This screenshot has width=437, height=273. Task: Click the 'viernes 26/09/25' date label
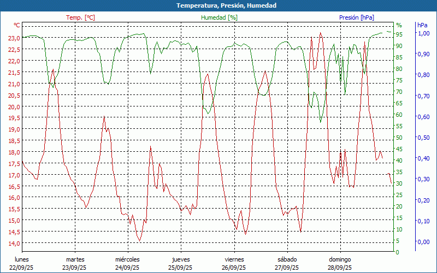coord(234,263)
